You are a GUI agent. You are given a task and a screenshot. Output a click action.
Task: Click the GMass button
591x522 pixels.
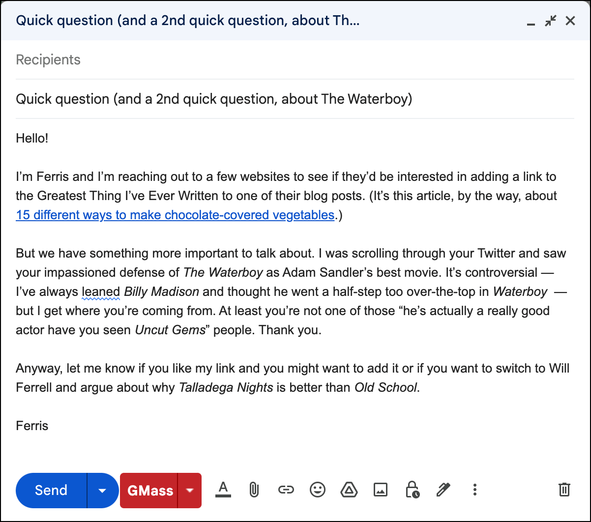click(149, 490)
